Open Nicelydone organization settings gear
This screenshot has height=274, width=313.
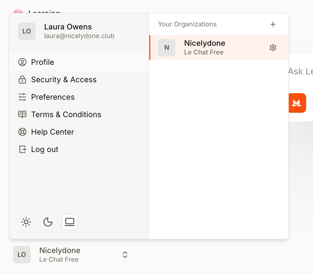(x=273, y=48)
